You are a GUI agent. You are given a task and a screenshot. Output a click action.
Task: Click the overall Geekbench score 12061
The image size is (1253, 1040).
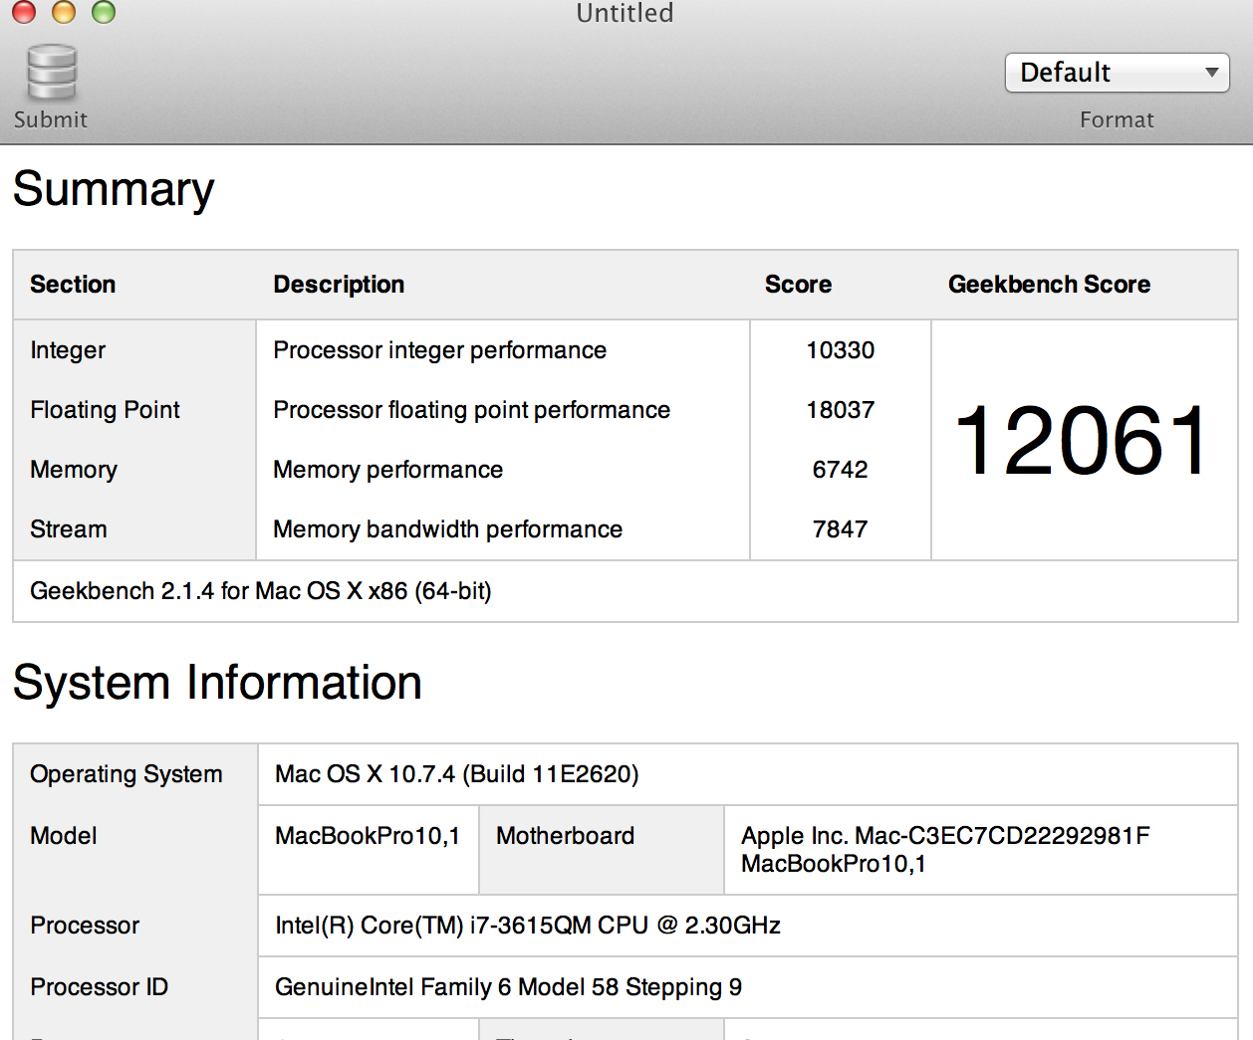click(1082, 441)
